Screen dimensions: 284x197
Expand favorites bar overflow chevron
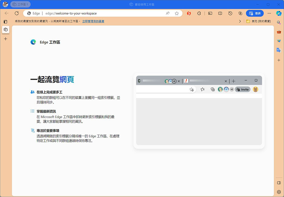click(x=240, y=21)
